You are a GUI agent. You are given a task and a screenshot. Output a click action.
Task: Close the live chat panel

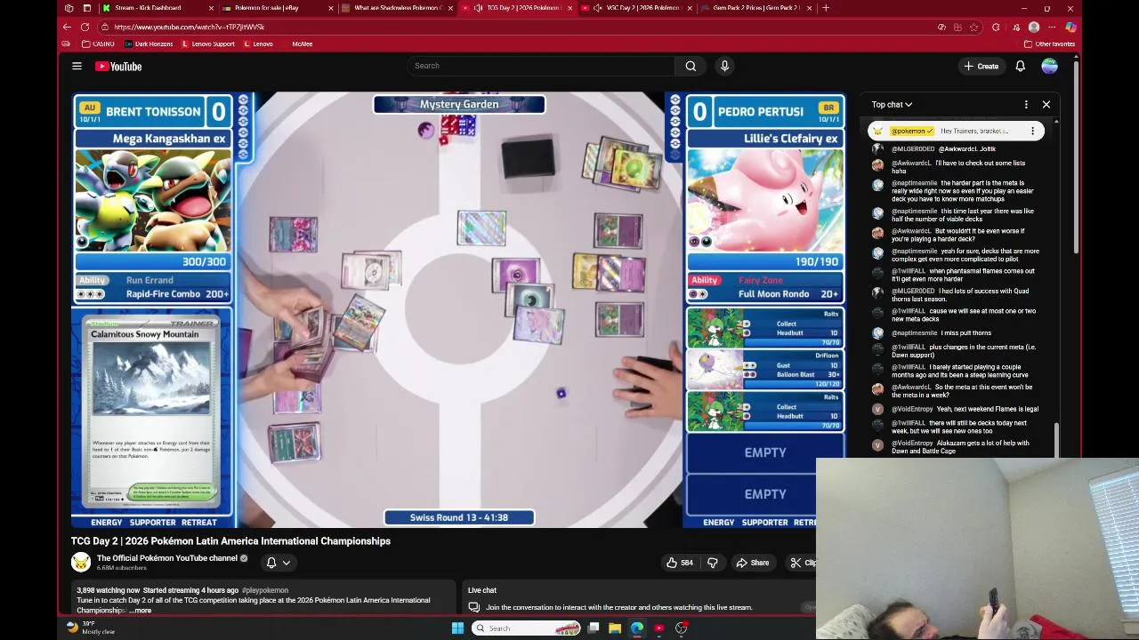(1046, 105)
